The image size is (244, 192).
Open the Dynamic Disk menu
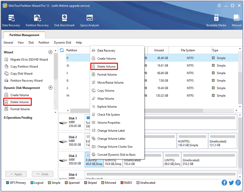62,42
